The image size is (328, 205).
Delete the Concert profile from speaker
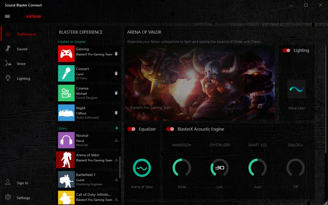tap(116, 73)
